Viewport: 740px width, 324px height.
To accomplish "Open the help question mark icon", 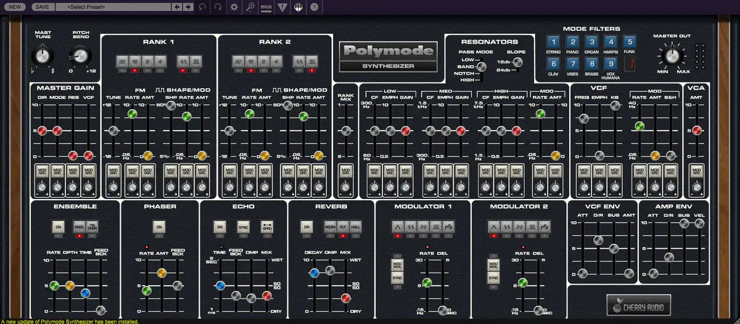I will 314,7.
